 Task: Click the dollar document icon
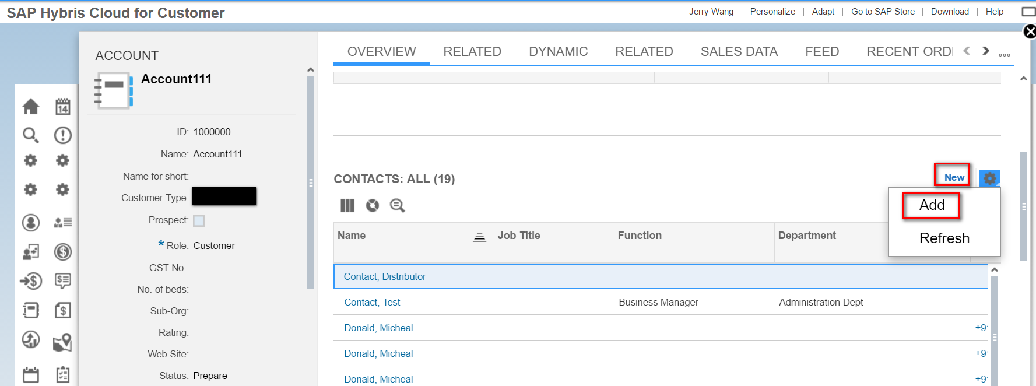pos(63,310)
